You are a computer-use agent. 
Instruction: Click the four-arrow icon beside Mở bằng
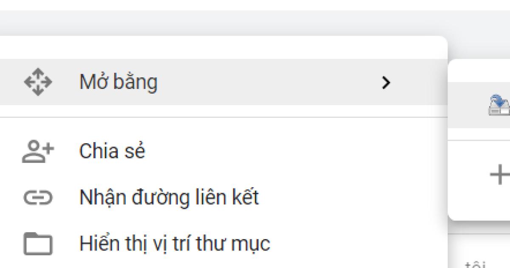pyautogui.click(x=37, y=82)
